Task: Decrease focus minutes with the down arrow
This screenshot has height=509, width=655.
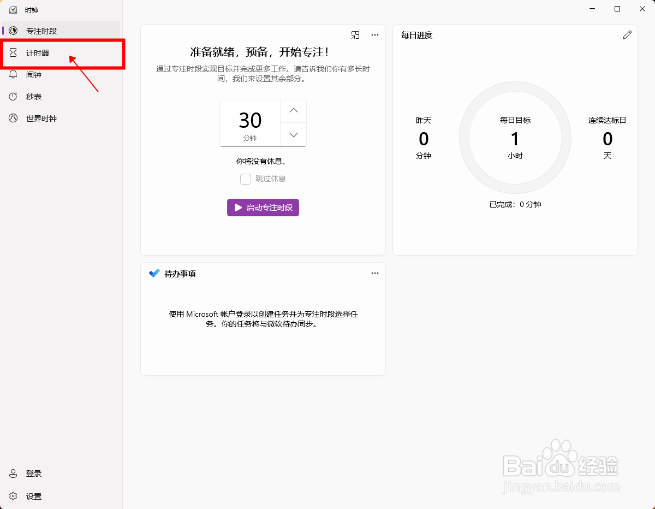Action: coord(293,134)
